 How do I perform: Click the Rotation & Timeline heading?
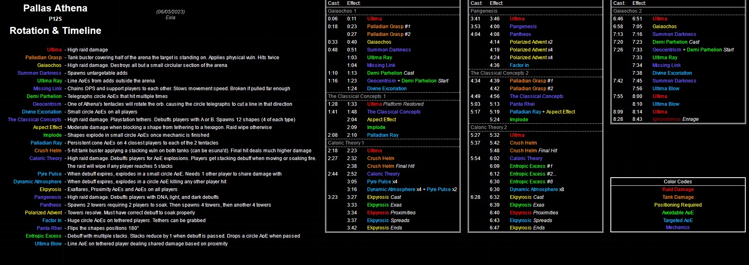tap(55, 31)
